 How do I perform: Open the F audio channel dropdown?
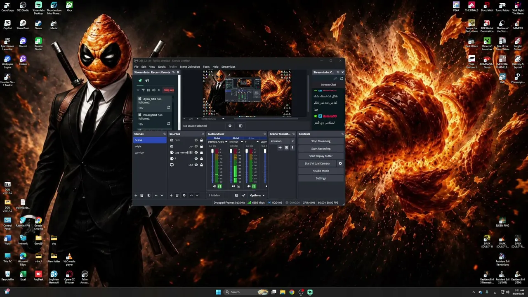(x=257, y=141)
